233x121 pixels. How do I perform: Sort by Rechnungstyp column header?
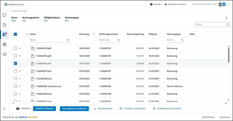coord(174,34)
